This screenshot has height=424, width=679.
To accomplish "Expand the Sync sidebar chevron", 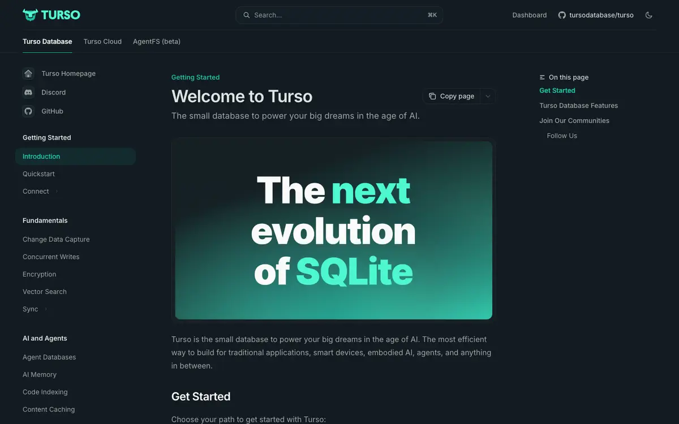I will (46, 309).
